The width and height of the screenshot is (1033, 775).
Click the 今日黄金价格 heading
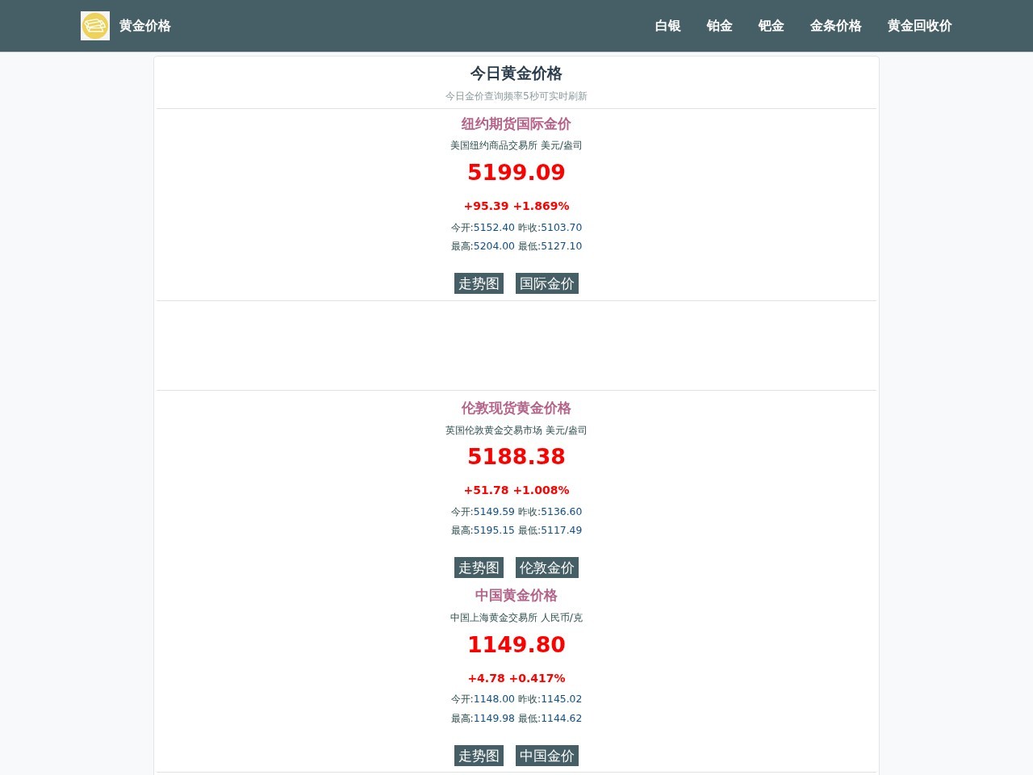pyautogui.click(x=516, y=73)
